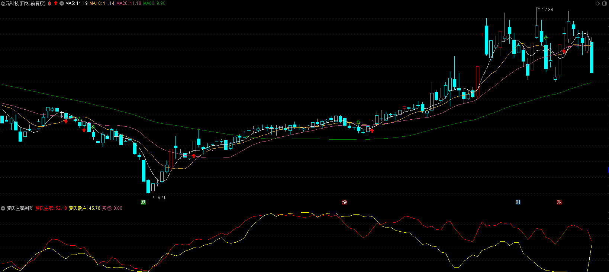Image resolution: width=609 pixels, height=272 pixels.
Task: Click the red 涨 event marker
Action: coord(559,202)
